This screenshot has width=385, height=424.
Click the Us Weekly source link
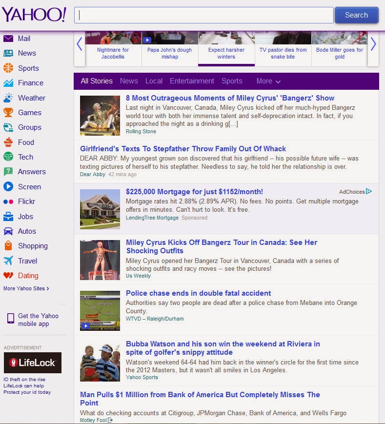138,276
